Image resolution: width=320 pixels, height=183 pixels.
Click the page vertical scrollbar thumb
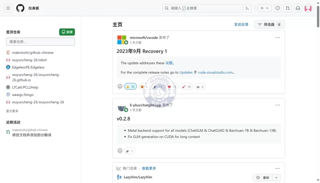(x=318, y=16)
